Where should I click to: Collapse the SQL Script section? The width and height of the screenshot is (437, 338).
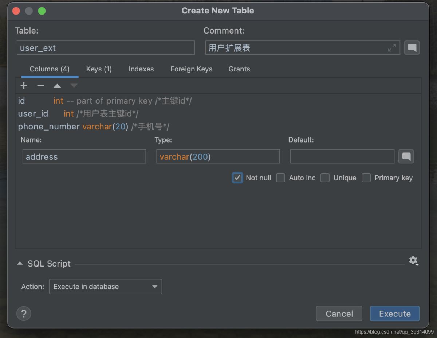[x=20, y=264]
